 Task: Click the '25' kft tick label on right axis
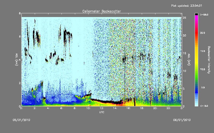point(184,18)
